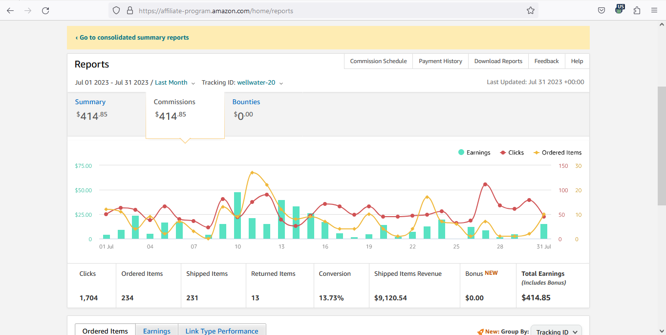Click the NEW badge beside Bonus
Image resolution: width=666 pixels, height=335 pixels.
(x=491, y=273)
